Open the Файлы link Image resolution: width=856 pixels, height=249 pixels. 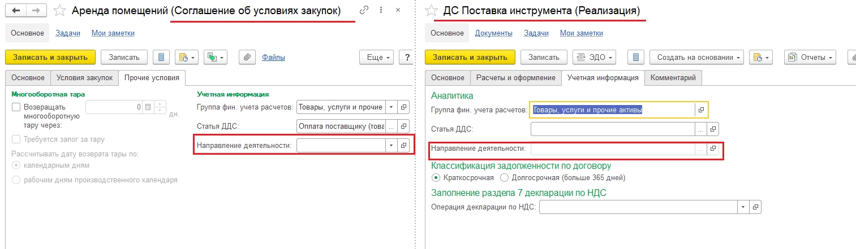(x=273, y=57)
